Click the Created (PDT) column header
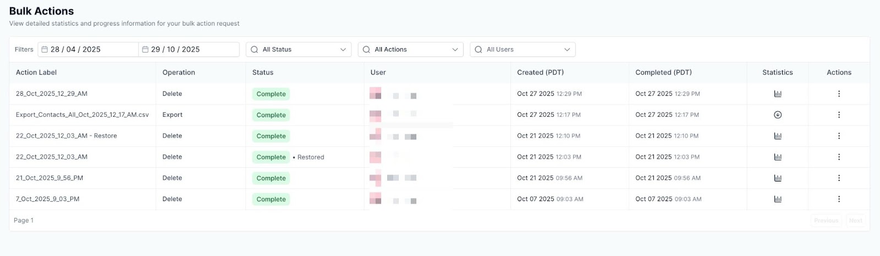Viewport: 880px width, 256px height. [540, 72]
